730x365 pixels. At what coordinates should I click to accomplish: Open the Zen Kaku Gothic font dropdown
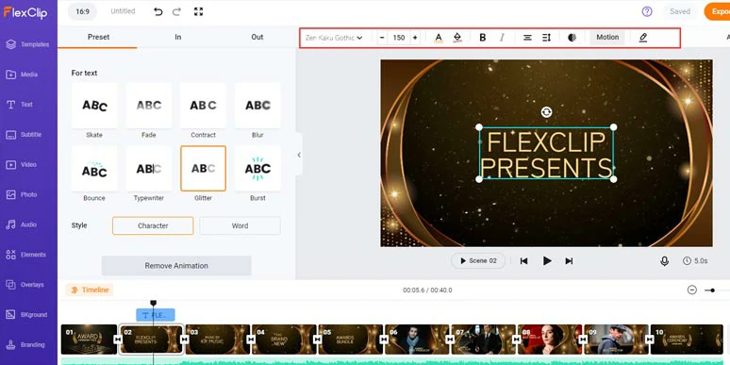pos(334,38)
